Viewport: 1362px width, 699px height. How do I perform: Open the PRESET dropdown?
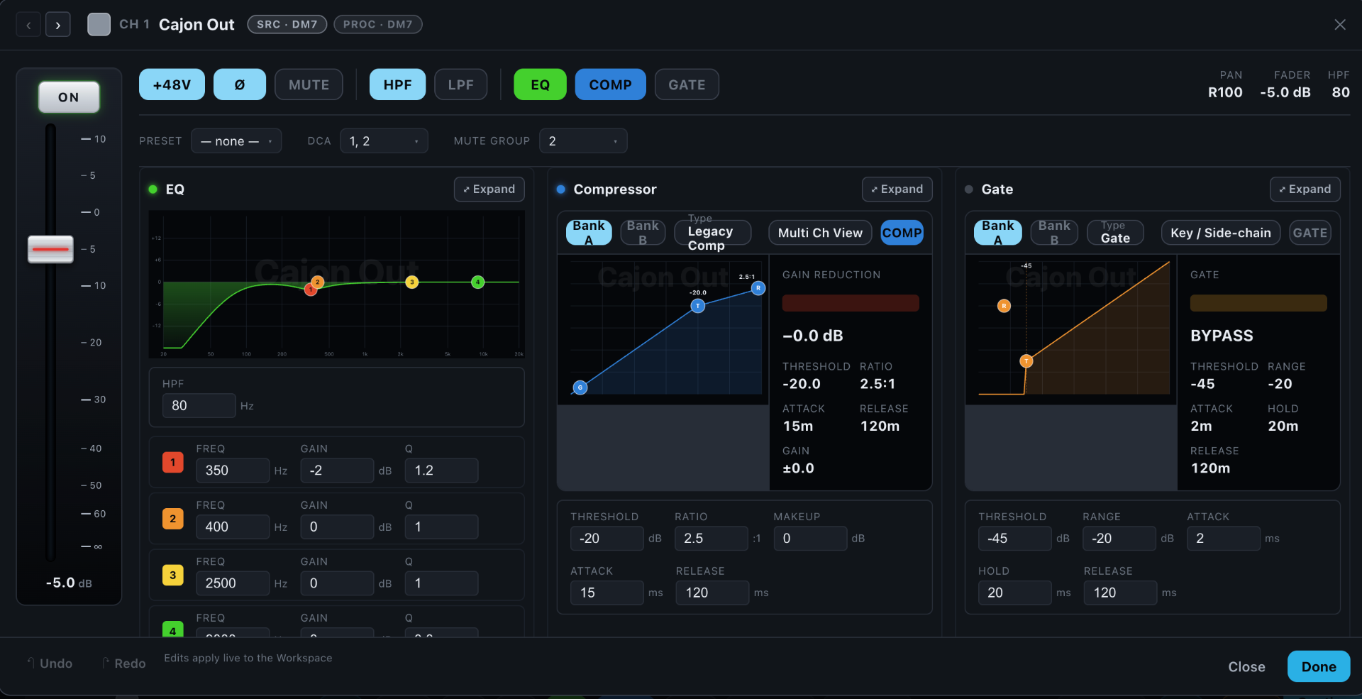point(236,141)
